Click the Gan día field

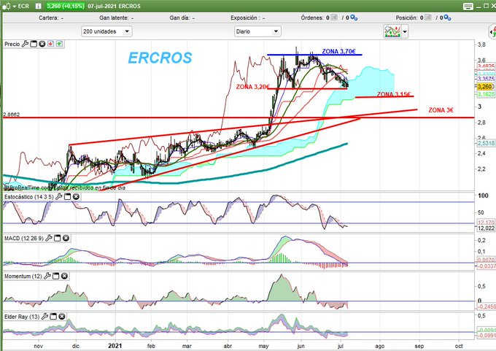click(182, 18)
